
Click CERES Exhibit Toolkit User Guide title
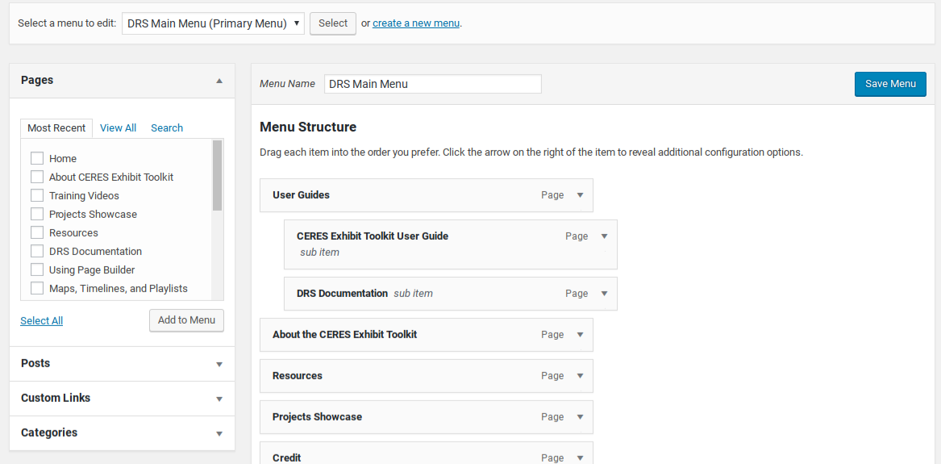click(372, 236)
